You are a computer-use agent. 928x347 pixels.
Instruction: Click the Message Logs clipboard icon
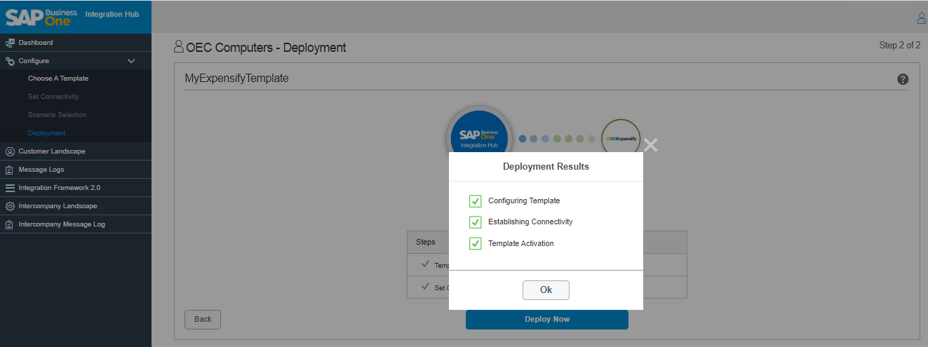click(x=10, y=170)
